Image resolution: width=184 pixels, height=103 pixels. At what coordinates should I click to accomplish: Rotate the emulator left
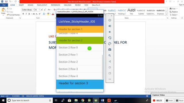pyautogui.click(x=110, y=38)
